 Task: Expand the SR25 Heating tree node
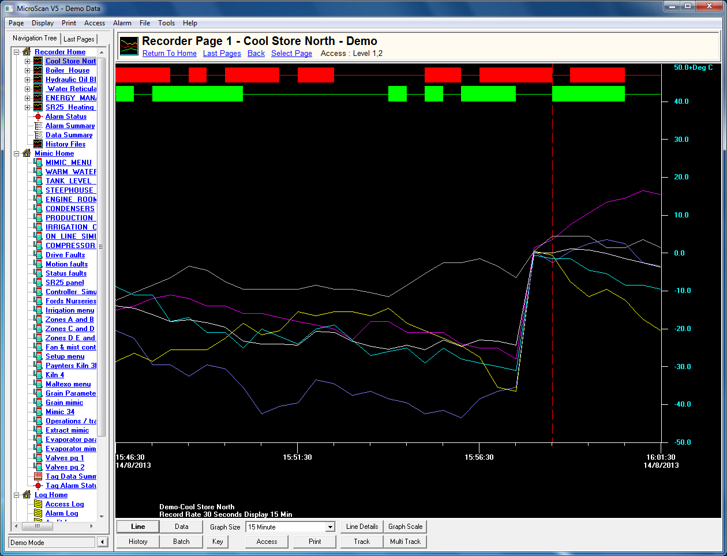coord(27,107)
